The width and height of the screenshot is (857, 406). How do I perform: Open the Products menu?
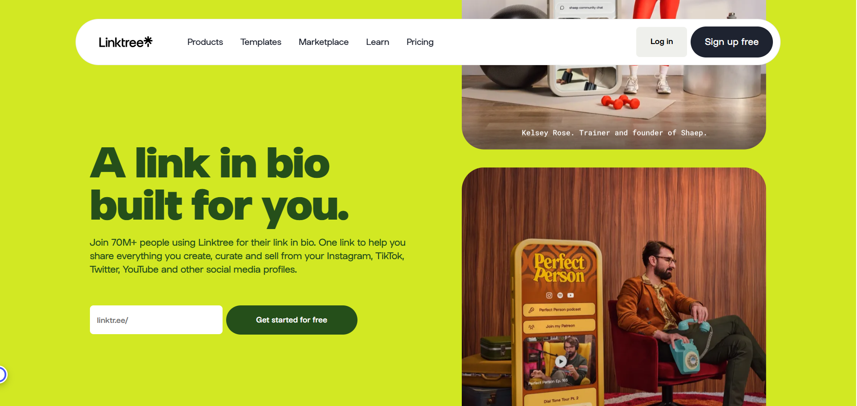205,42
